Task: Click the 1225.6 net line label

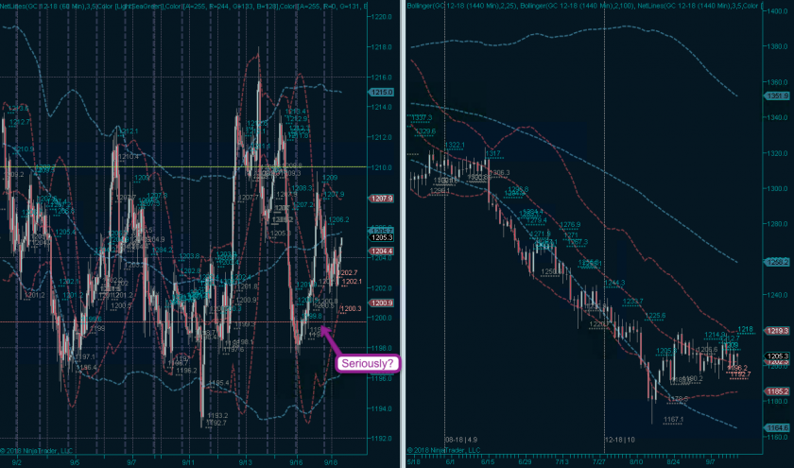Action: point(655,316)
